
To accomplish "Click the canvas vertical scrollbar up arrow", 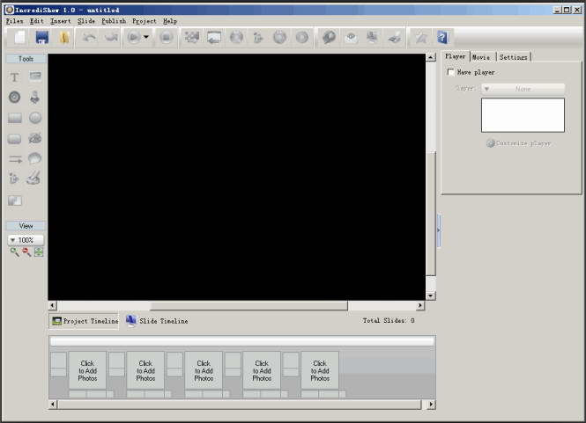I will coord(431,57).
